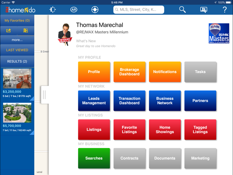
Task: Focus the MLS, Street, City search field
Action: 139,10
